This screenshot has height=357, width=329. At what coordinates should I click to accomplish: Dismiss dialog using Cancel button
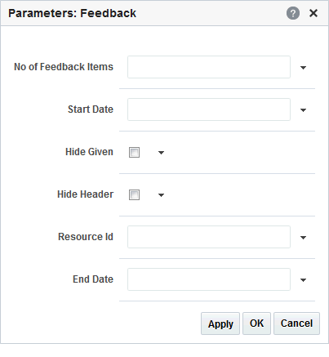tap(296, 324)
